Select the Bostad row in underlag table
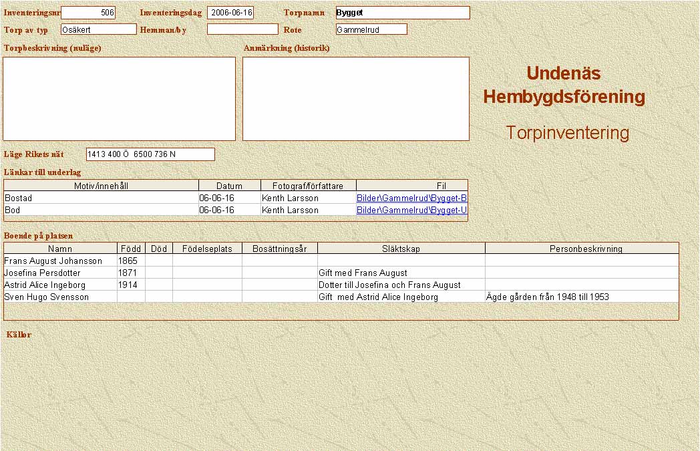The width and height of the screenshot is (700, 451). click(100, 198)
